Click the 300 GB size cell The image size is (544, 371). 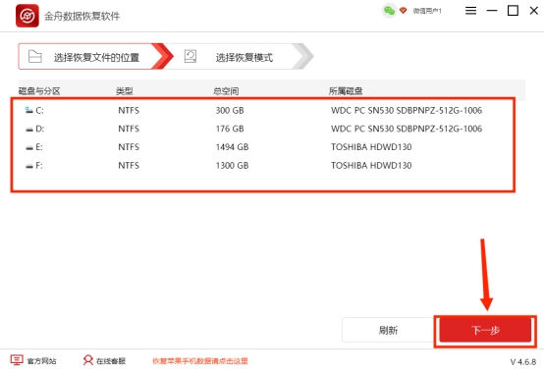[230, 111]
